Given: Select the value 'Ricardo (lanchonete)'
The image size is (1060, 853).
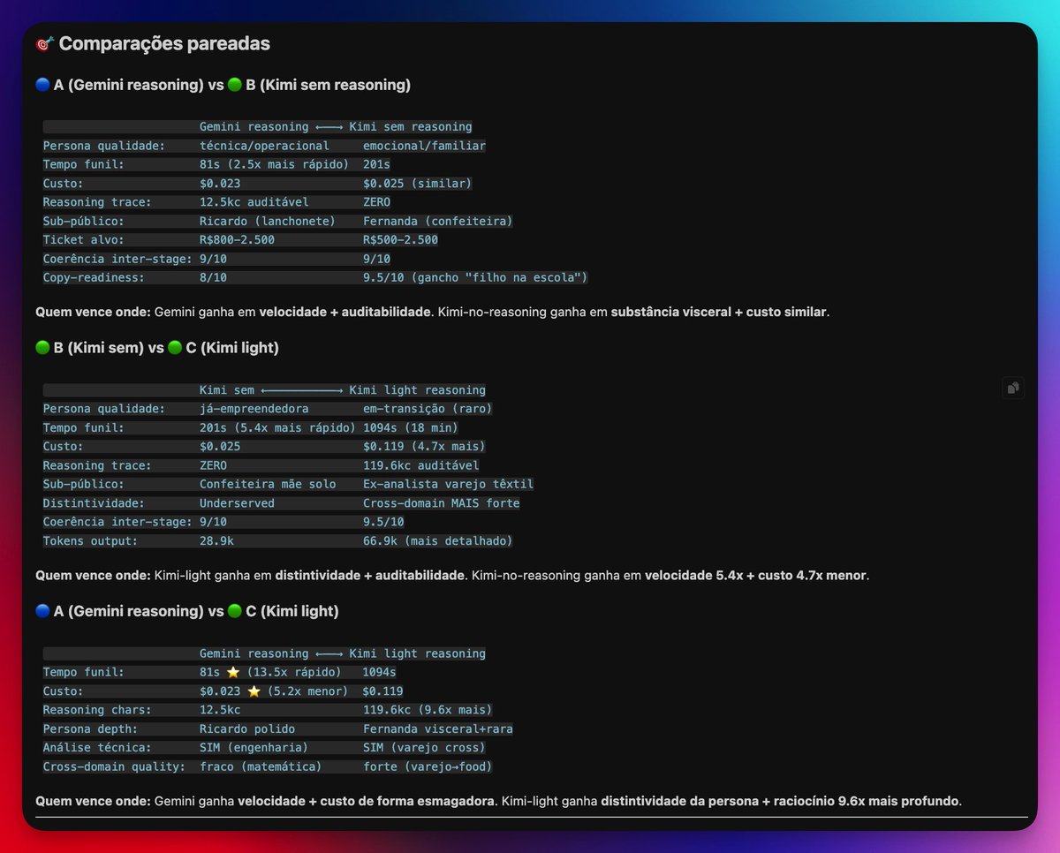Looking at the screenshot, I should point(268,221).
